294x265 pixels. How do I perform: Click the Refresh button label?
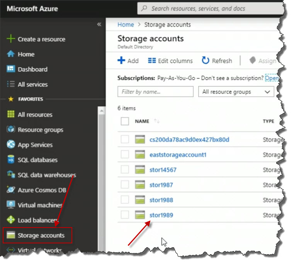coord(222,61)
